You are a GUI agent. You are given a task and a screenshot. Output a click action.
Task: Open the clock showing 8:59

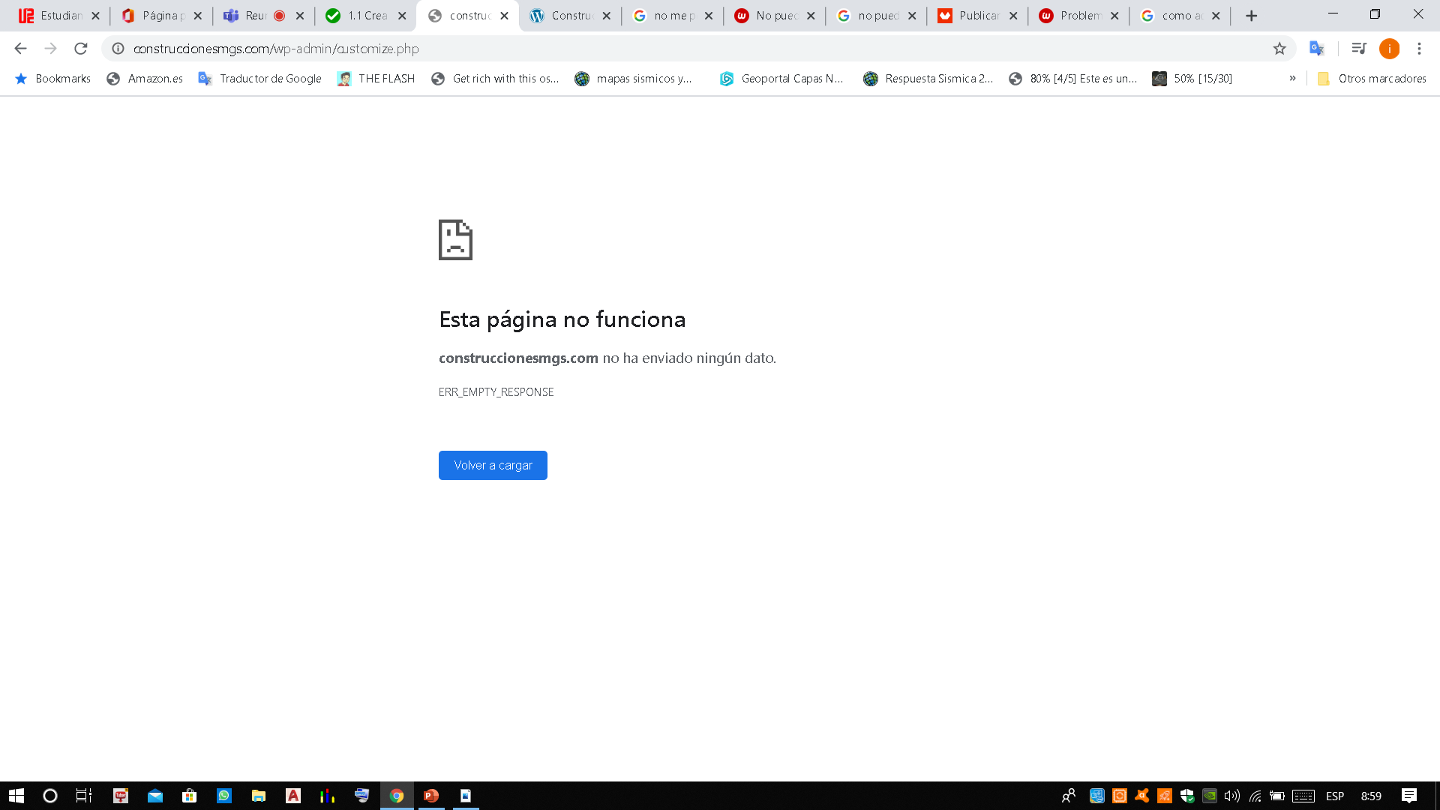1371,796
